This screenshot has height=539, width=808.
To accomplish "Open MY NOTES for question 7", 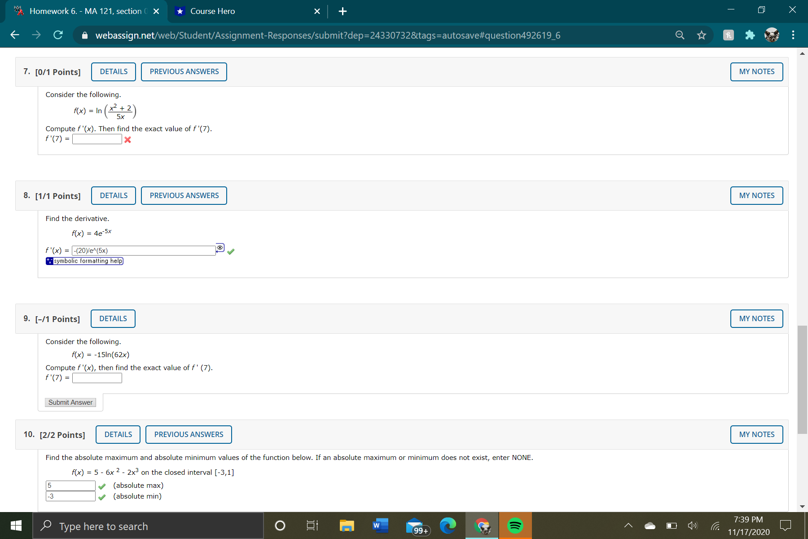I will [x=757, y=72].
